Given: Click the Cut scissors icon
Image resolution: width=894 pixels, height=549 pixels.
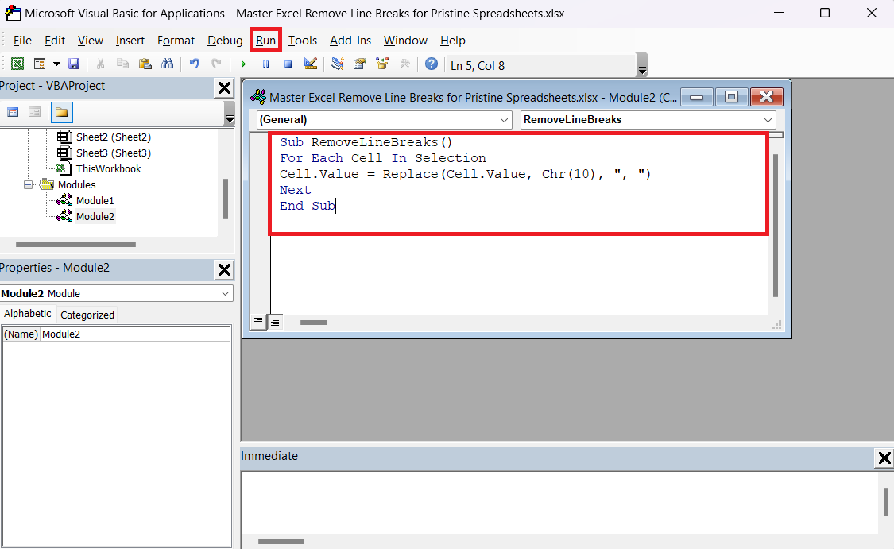Looking at the screenshot, I should 100,64.
